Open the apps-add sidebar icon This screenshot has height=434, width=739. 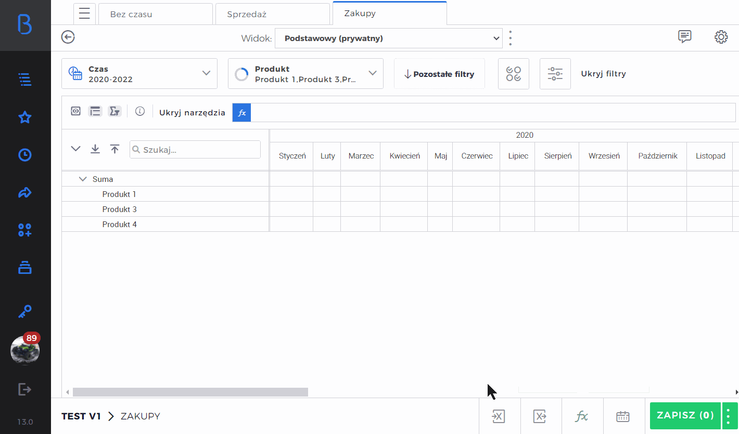pos(25,230)
